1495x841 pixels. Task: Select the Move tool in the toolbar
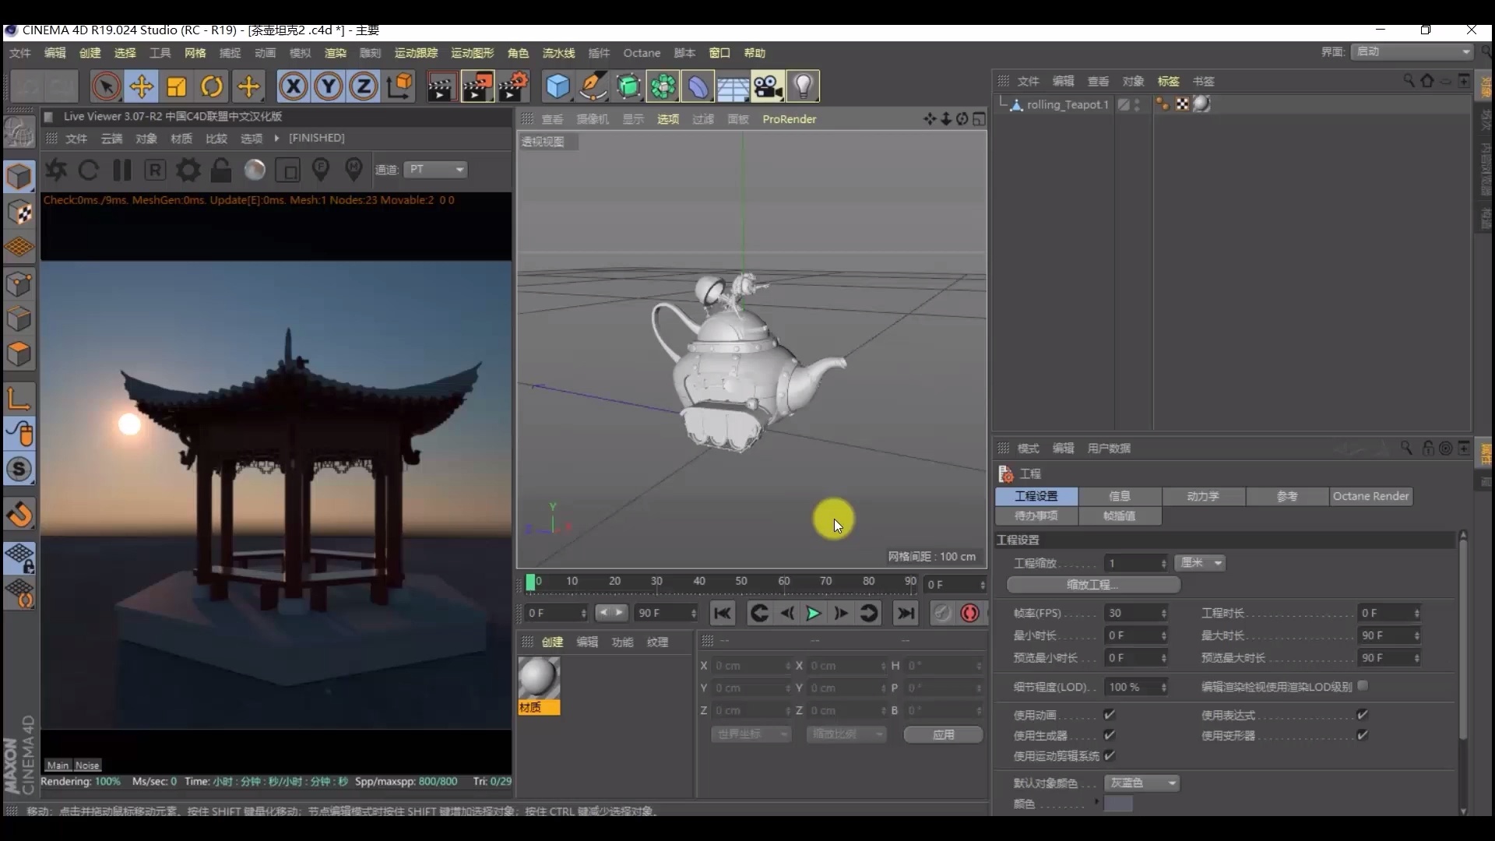click(x=142, y=86)
